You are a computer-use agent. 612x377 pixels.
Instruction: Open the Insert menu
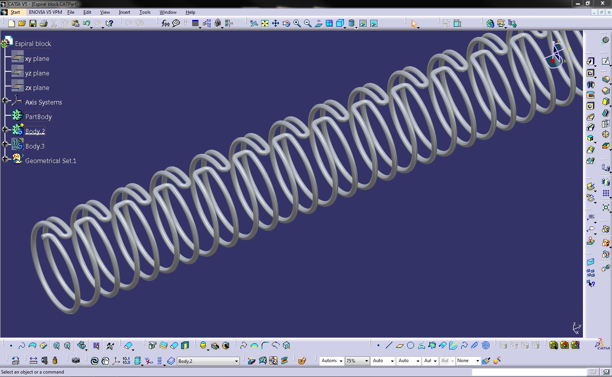[x=124, y=12]
